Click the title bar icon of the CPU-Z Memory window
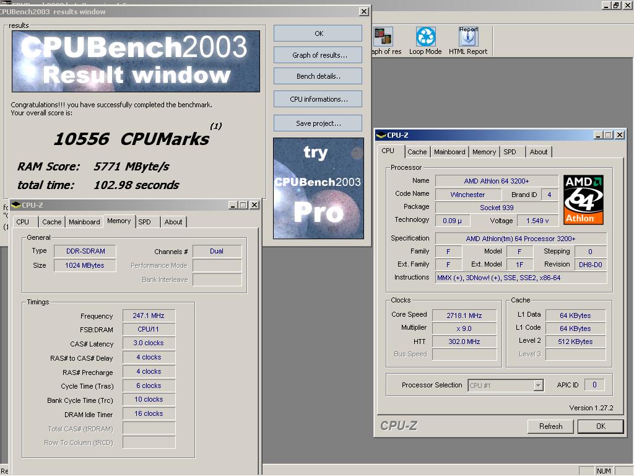 (x=15, y=205)
